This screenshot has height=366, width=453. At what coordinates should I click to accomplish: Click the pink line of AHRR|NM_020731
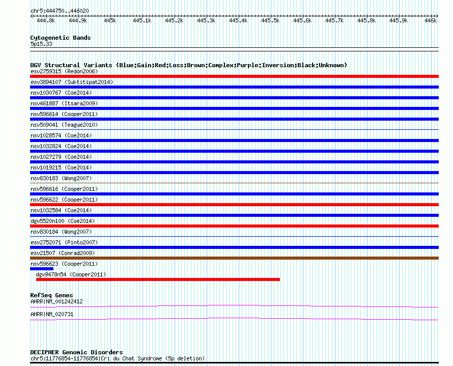(234, 319)
